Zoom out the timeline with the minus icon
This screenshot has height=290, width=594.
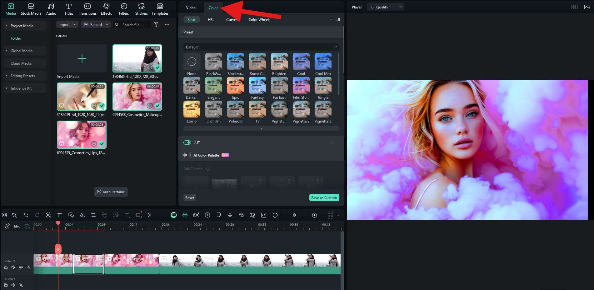[x=275, y=215]
